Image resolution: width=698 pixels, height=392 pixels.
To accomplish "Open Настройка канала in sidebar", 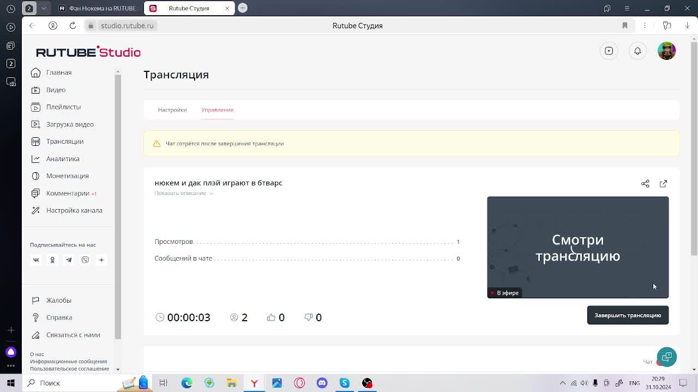I will (x=74, y=210).
